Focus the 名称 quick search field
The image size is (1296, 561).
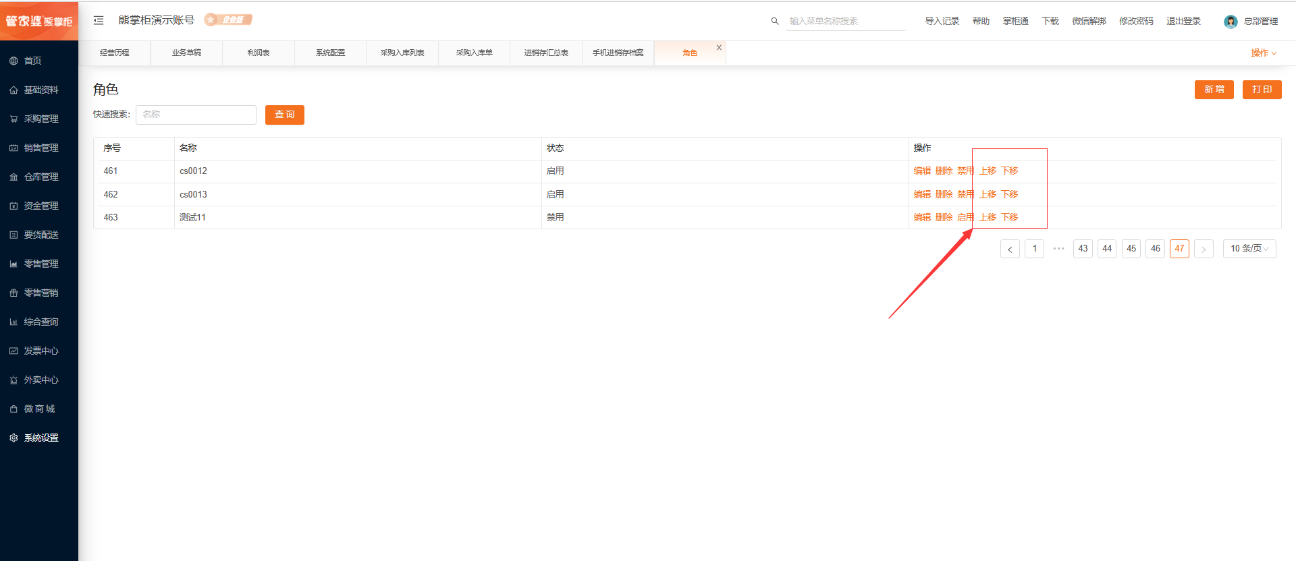196,115
